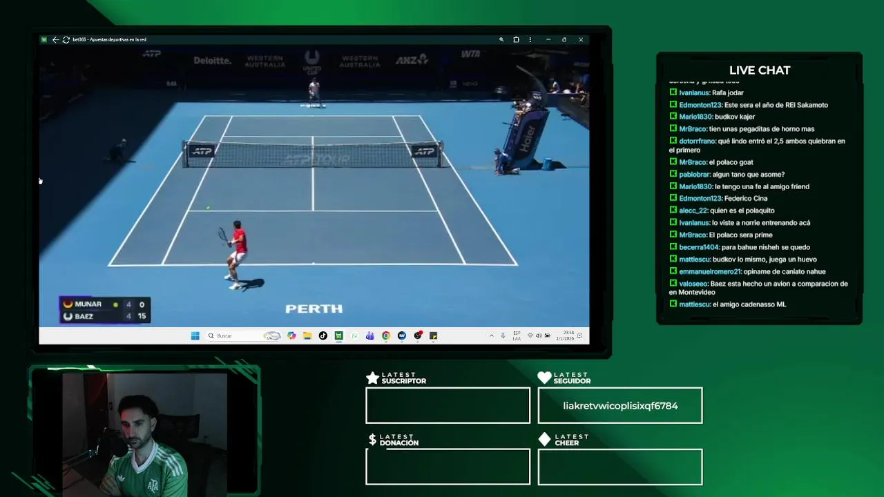Image resolution: width=884 pixels, height=497 pixels.
Task: Click username Ivanlanus on 'Rafa jodar' message
Action: coord(694,92)
